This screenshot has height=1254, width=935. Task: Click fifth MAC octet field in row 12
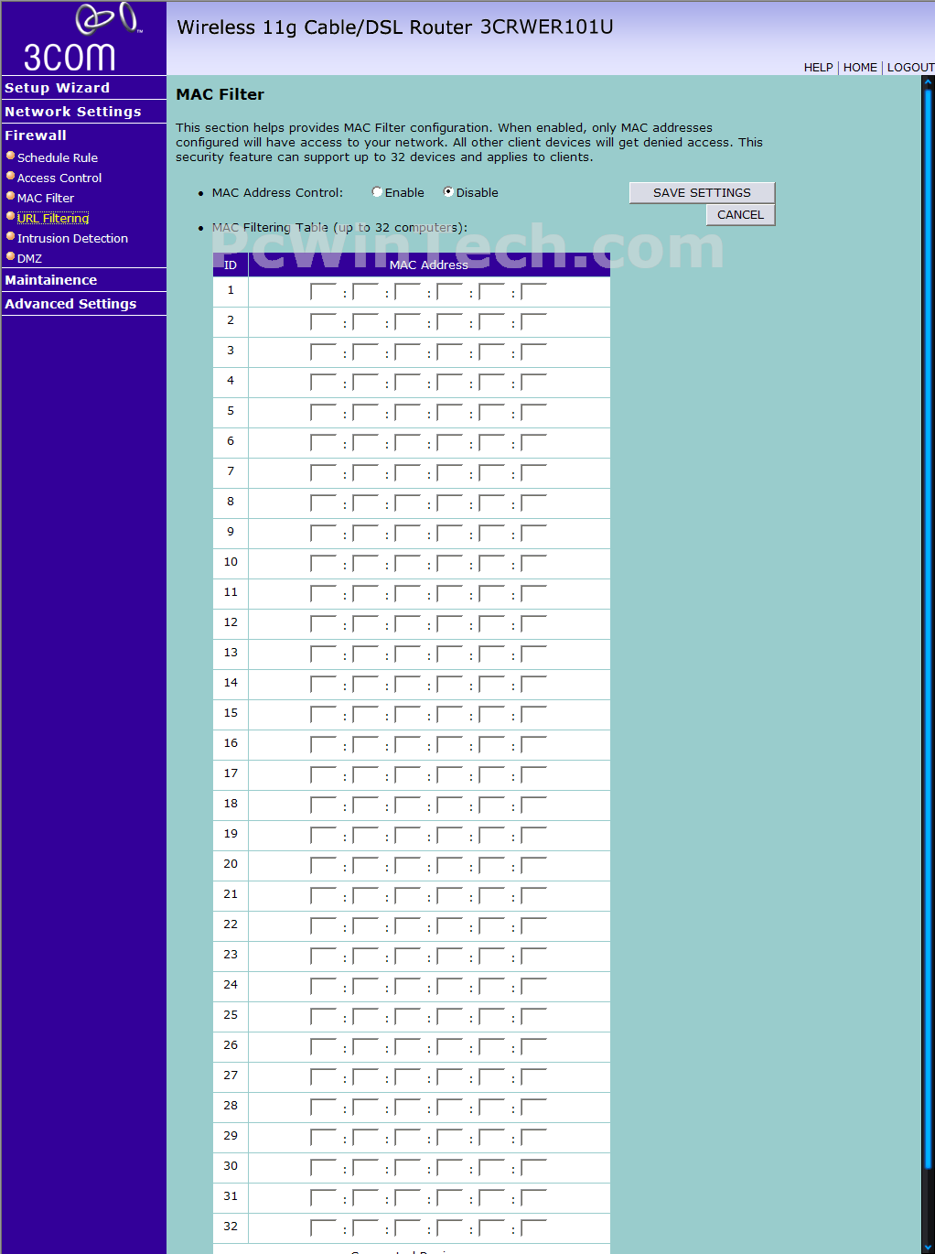tap(492, 624)
